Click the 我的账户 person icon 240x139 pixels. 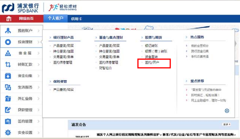(x=8, y=31)
